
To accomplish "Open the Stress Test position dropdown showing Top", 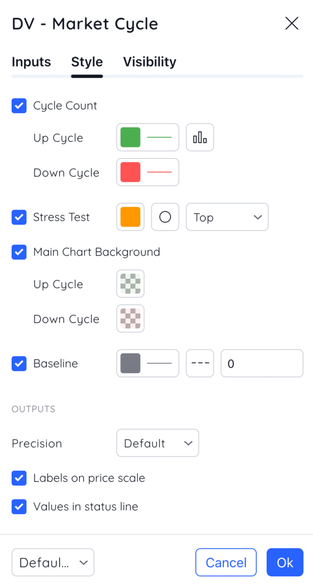I will (227, 217).
